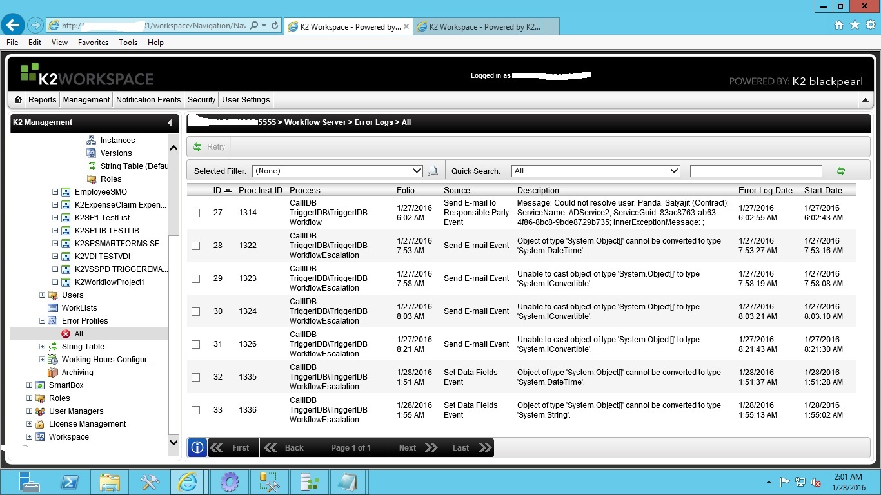This screenshot has height=495, width=881.
Task: Expand the Workspace tree node
Action: click(29, 437)
